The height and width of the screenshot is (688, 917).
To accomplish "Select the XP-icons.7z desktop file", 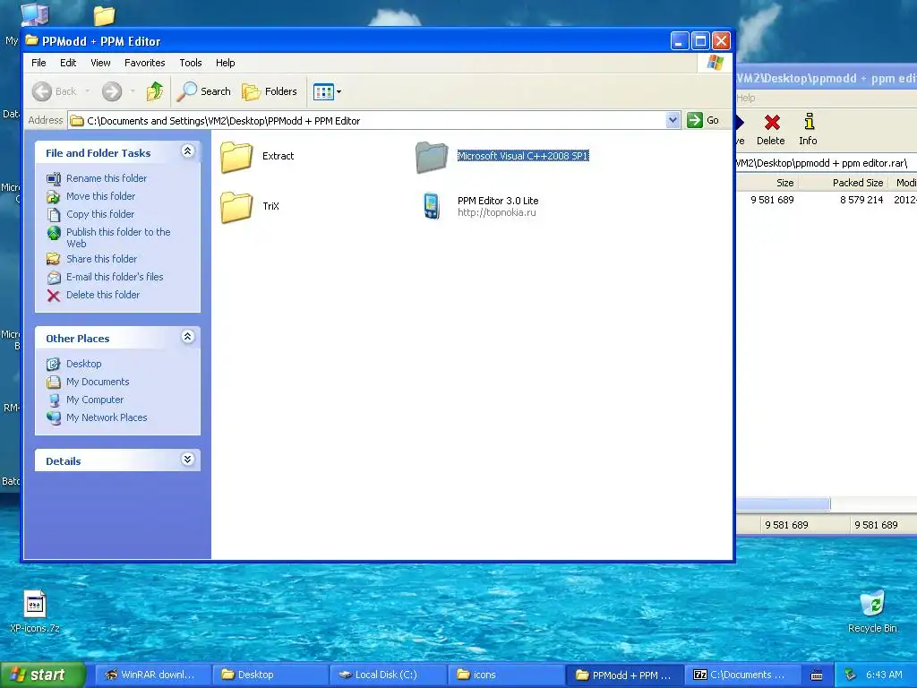I will coord(35,612).
